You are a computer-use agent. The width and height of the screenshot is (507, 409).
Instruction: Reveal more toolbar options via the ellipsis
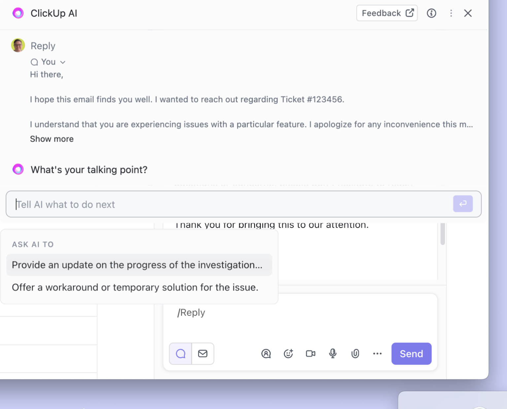click(377, 354)
